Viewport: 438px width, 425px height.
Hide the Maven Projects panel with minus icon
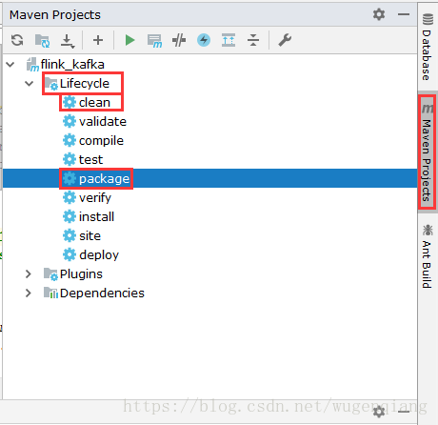(x=404, y=14)
